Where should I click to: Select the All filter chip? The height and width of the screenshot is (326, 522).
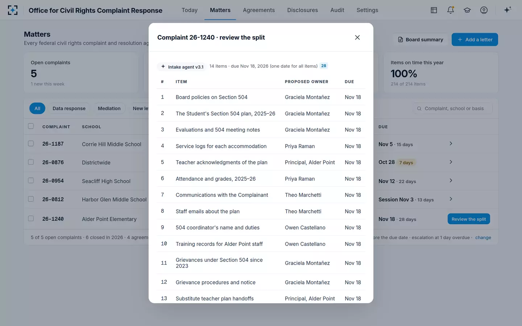37,108
